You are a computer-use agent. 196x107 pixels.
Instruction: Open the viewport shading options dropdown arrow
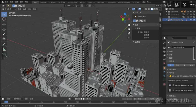point(160,9)
